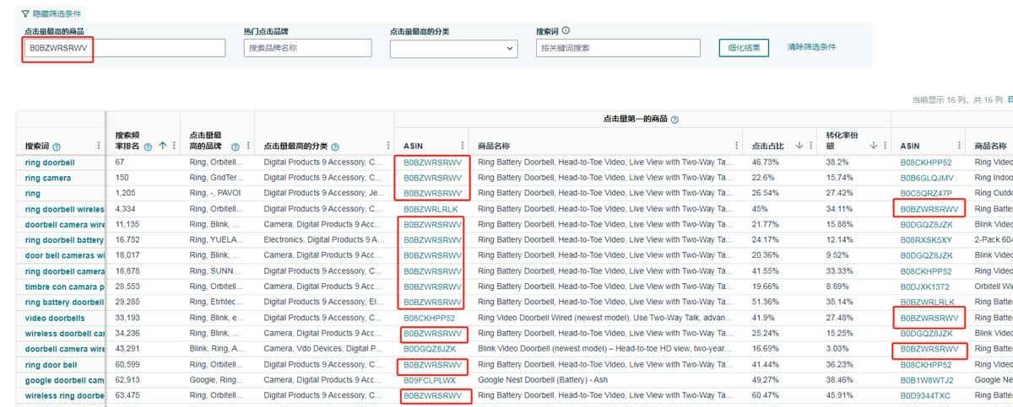Viewport: 1013px width, 407px height.
Task: Click help icon beside 点击量最高的品牌 header
Action: pyautogui.click(x=236, y=146)
